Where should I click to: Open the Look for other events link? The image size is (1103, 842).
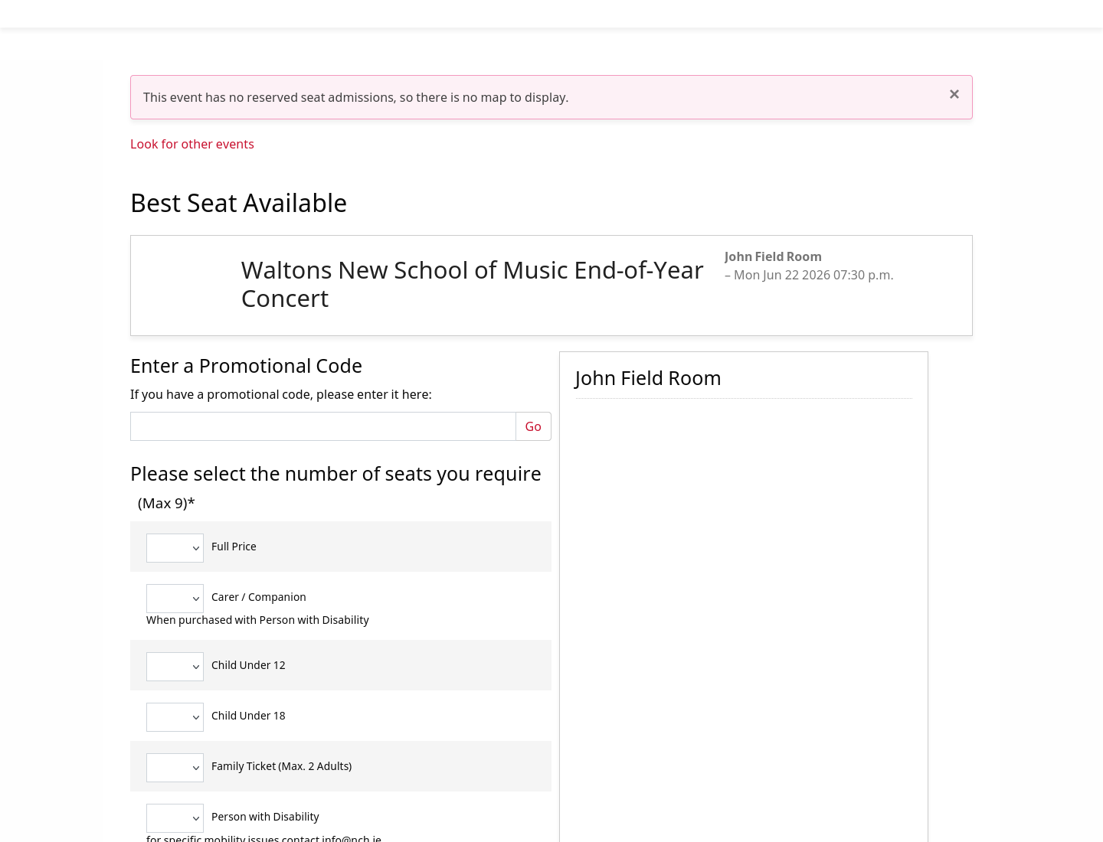(x=192, y=144)
